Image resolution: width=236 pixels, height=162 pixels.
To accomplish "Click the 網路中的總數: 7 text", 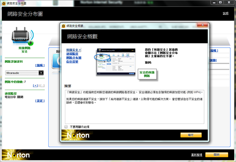I will pos(15,82).
